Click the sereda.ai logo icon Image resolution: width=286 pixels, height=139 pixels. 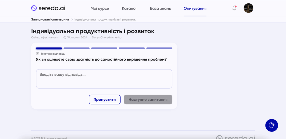tap(34, 8)
